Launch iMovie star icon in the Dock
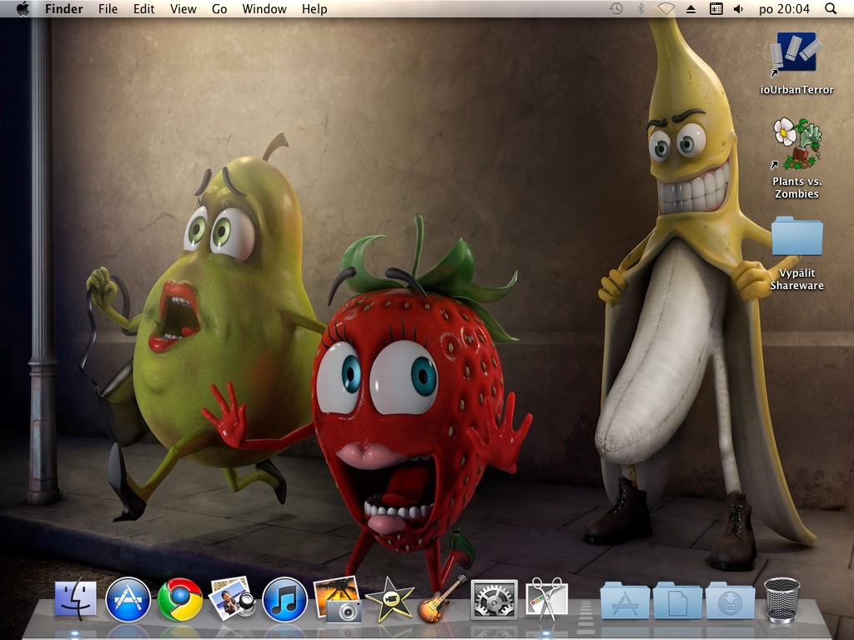The width and height of the screenshot is (854, 640). (389, 598)
